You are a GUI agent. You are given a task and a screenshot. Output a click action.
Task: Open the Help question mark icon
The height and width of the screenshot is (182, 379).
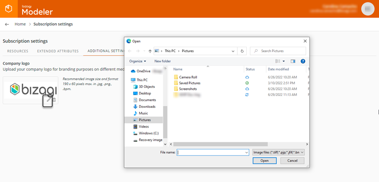[x=303, y=61]
